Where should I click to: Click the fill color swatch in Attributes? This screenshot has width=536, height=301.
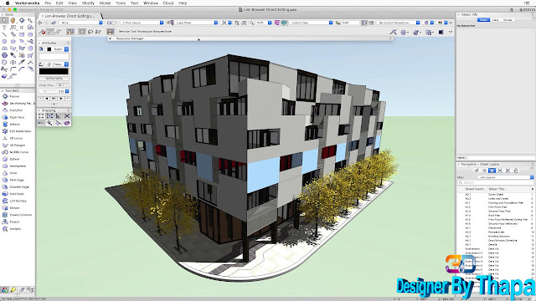point(54,56)
